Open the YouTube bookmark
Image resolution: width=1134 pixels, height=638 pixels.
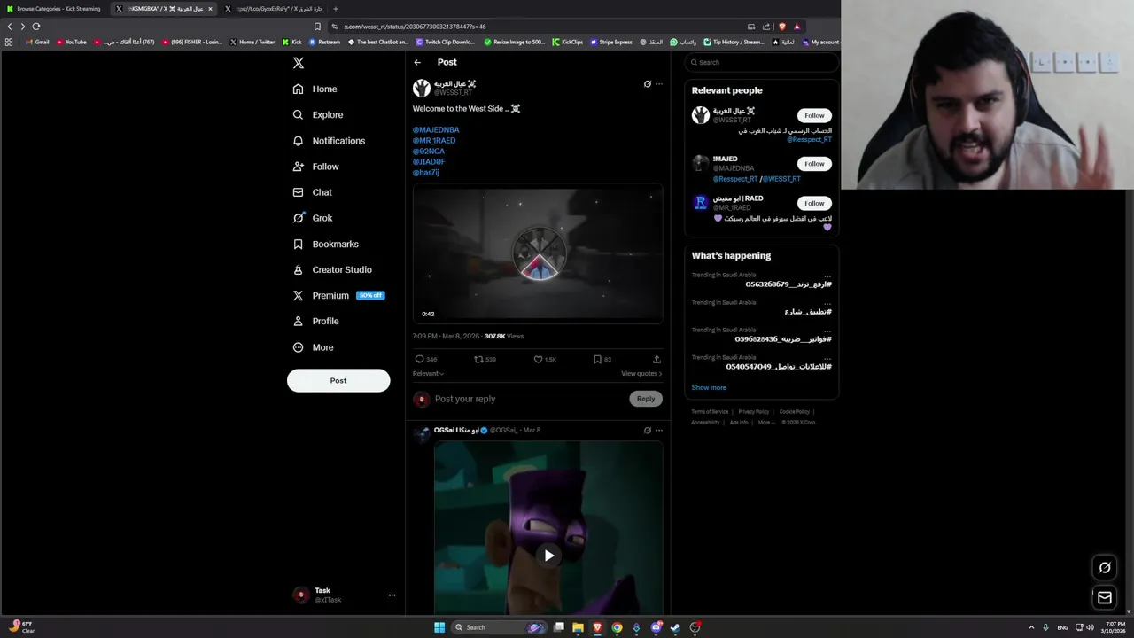point(72,42)
